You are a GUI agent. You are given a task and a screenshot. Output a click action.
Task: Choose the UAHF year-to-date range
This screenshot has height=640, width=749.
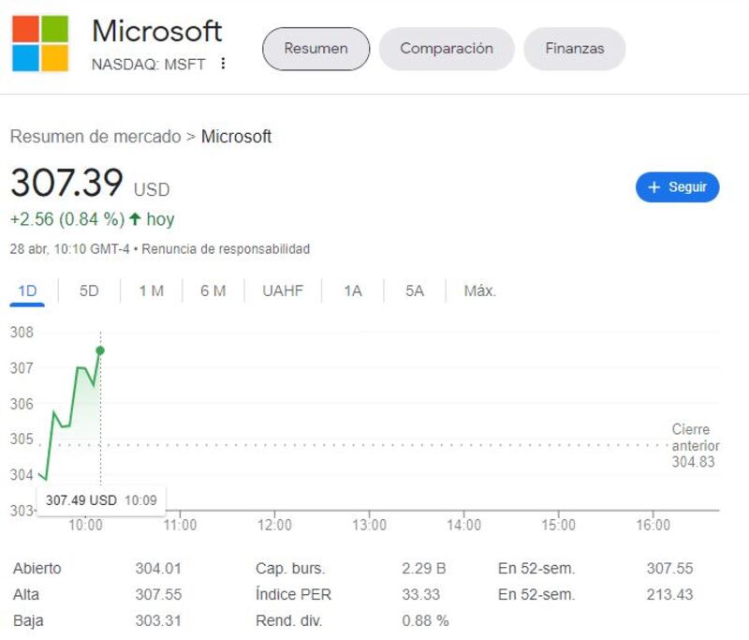pyautogui.click(x=283, y=290)
